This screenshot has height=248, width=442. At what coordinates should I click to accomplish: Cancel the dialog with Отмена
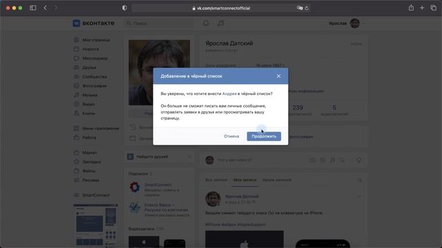click(x=231, y=136)
